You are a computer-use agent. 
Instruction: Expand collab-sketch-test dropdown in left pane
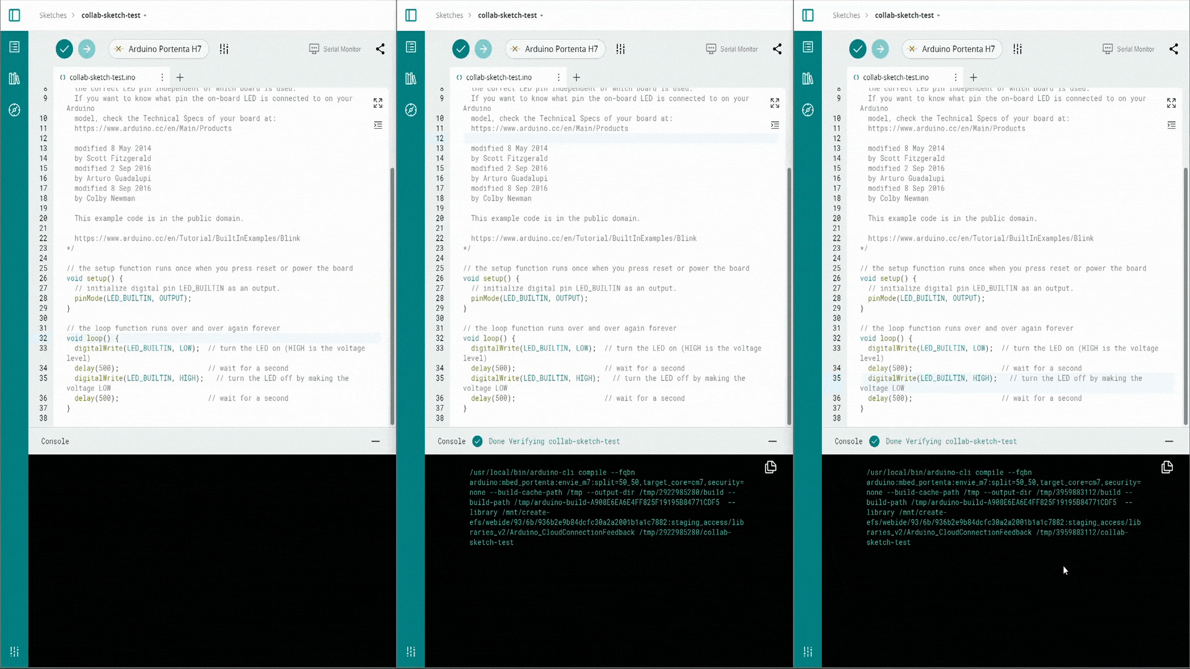[145, 15]
